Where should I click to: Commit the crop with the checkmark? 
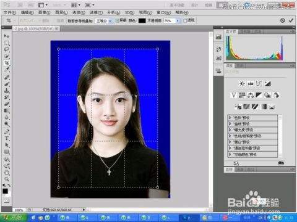[291, 20]
